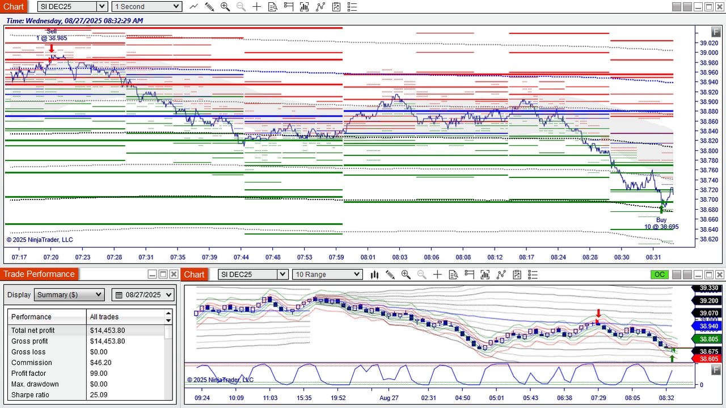
Task: Zoom in on the 1 Second chart
Action: 225,7
